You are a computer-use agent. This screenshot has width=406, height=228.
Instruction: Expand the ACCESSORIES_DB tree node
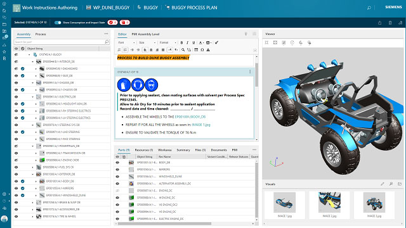(x=32, y=210)
